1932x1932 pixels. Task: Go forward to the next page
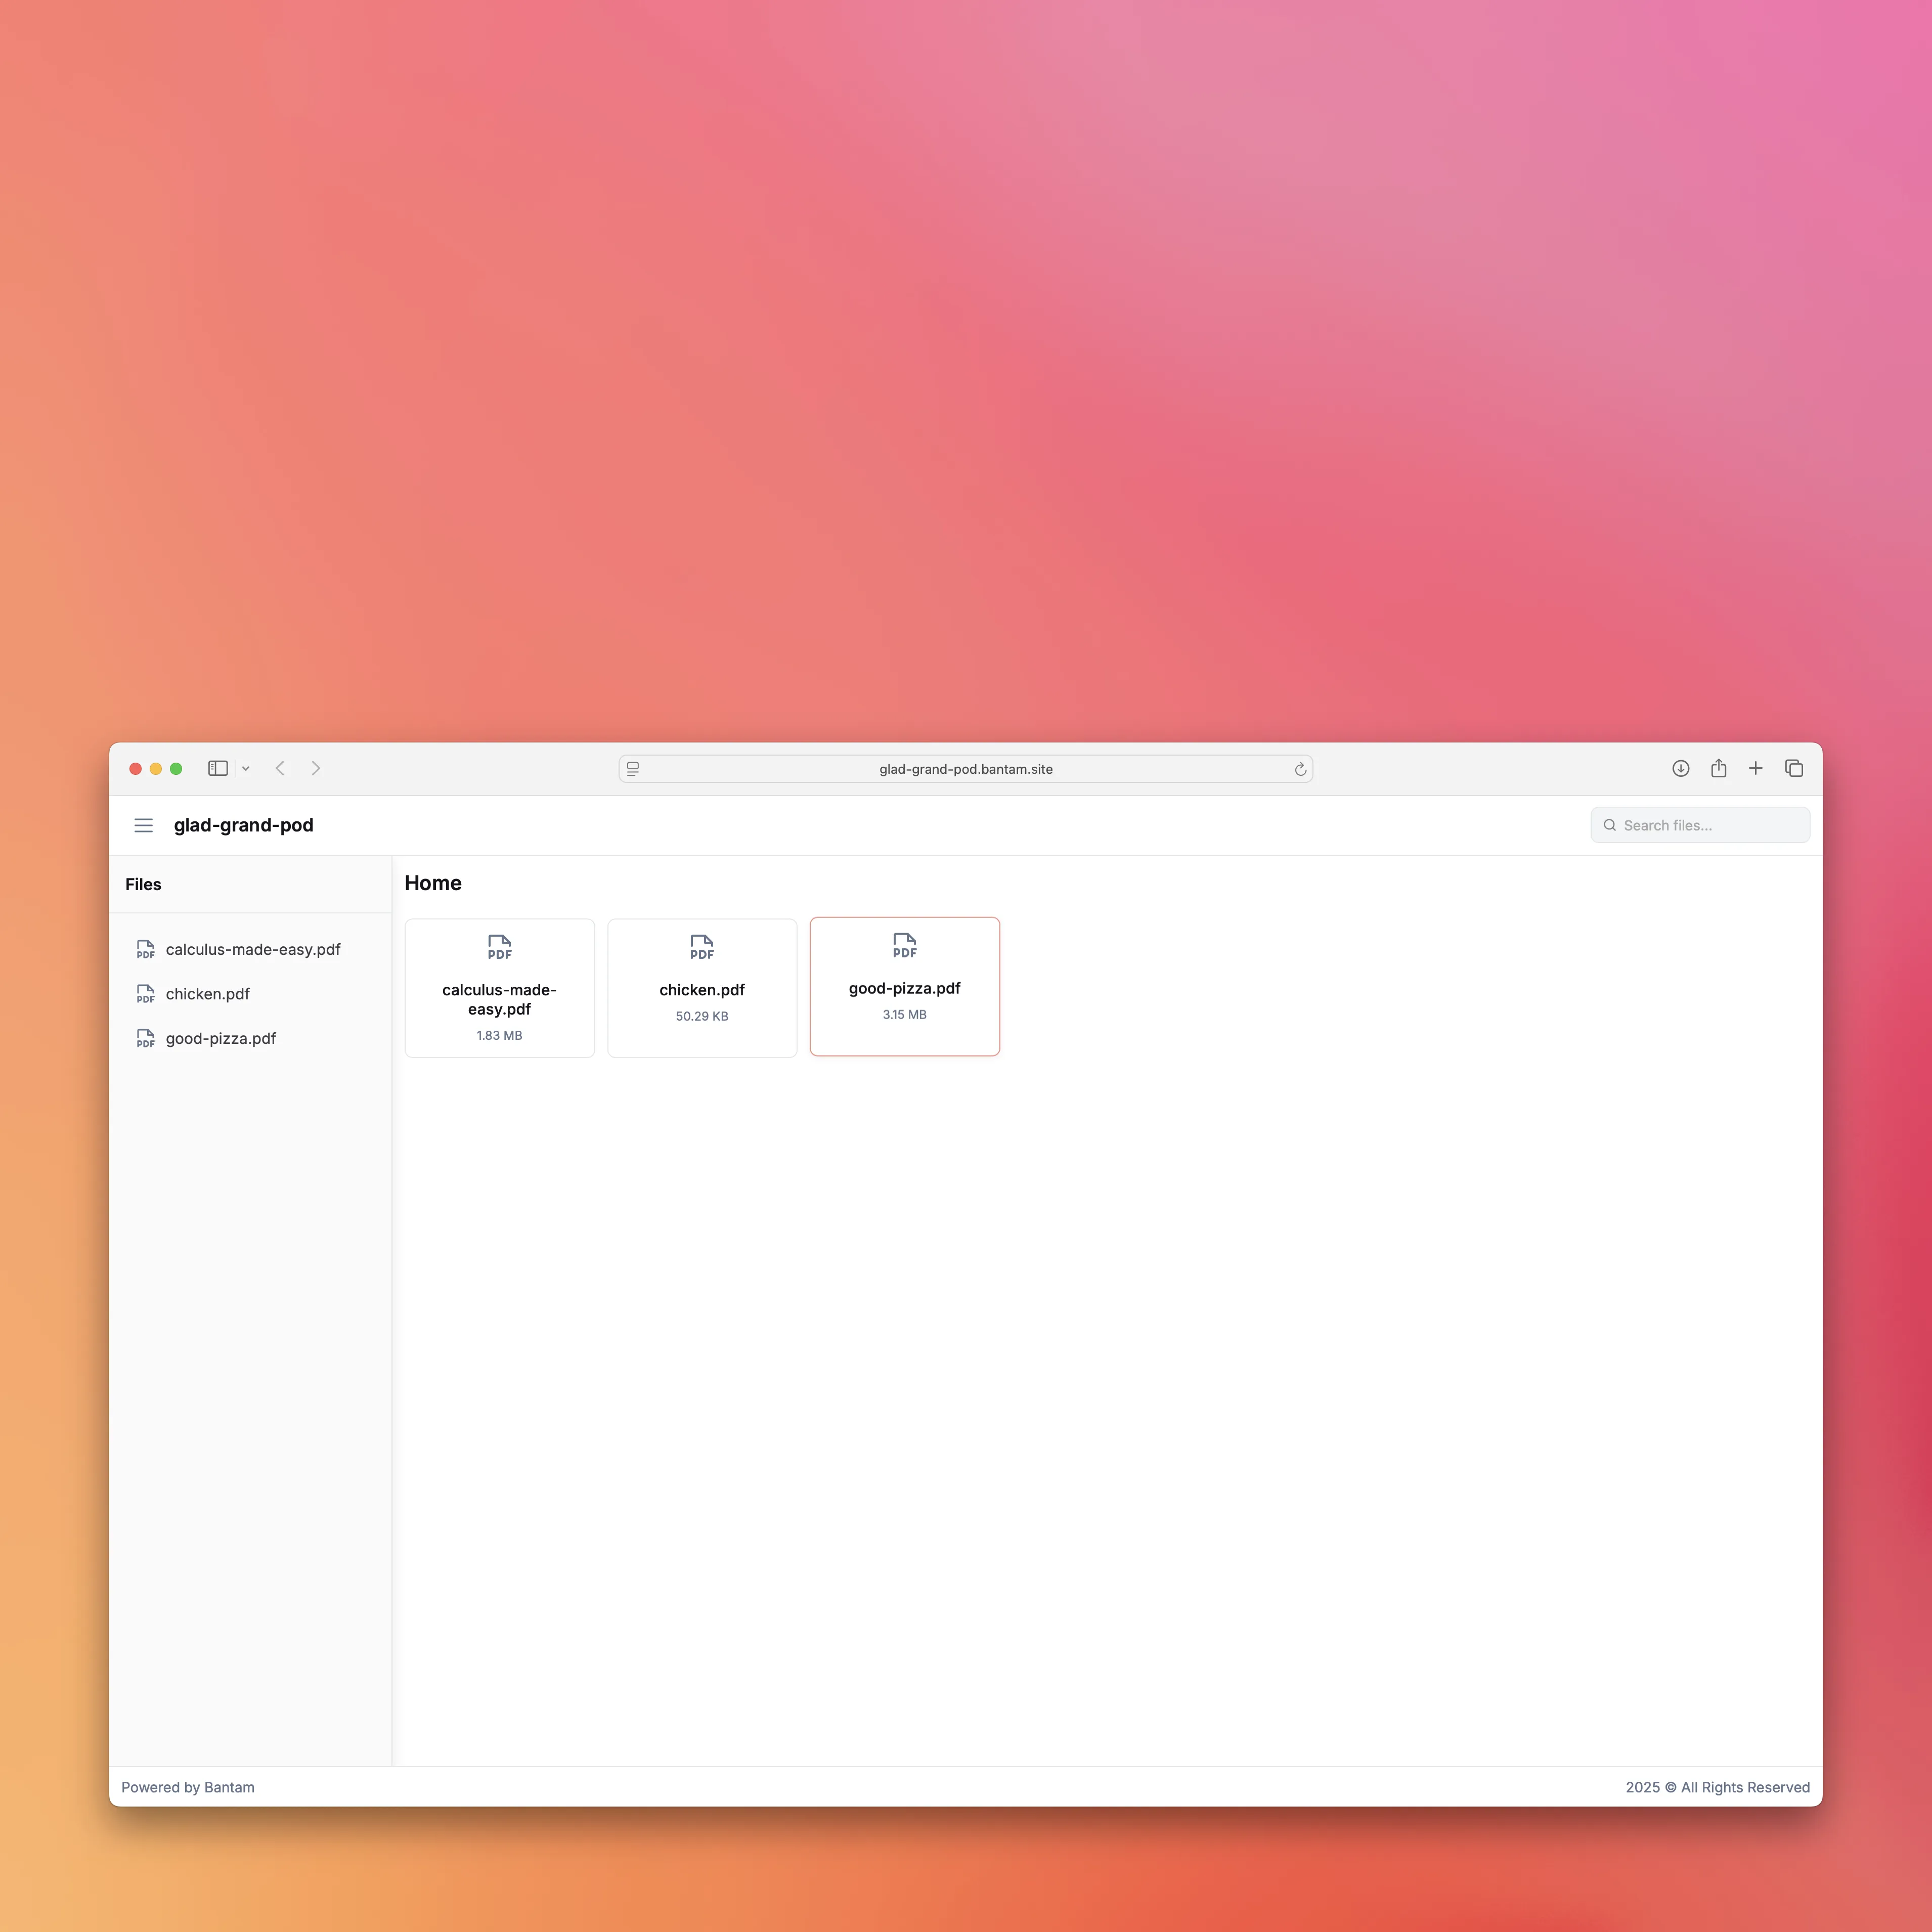click(x=316, y=768)
